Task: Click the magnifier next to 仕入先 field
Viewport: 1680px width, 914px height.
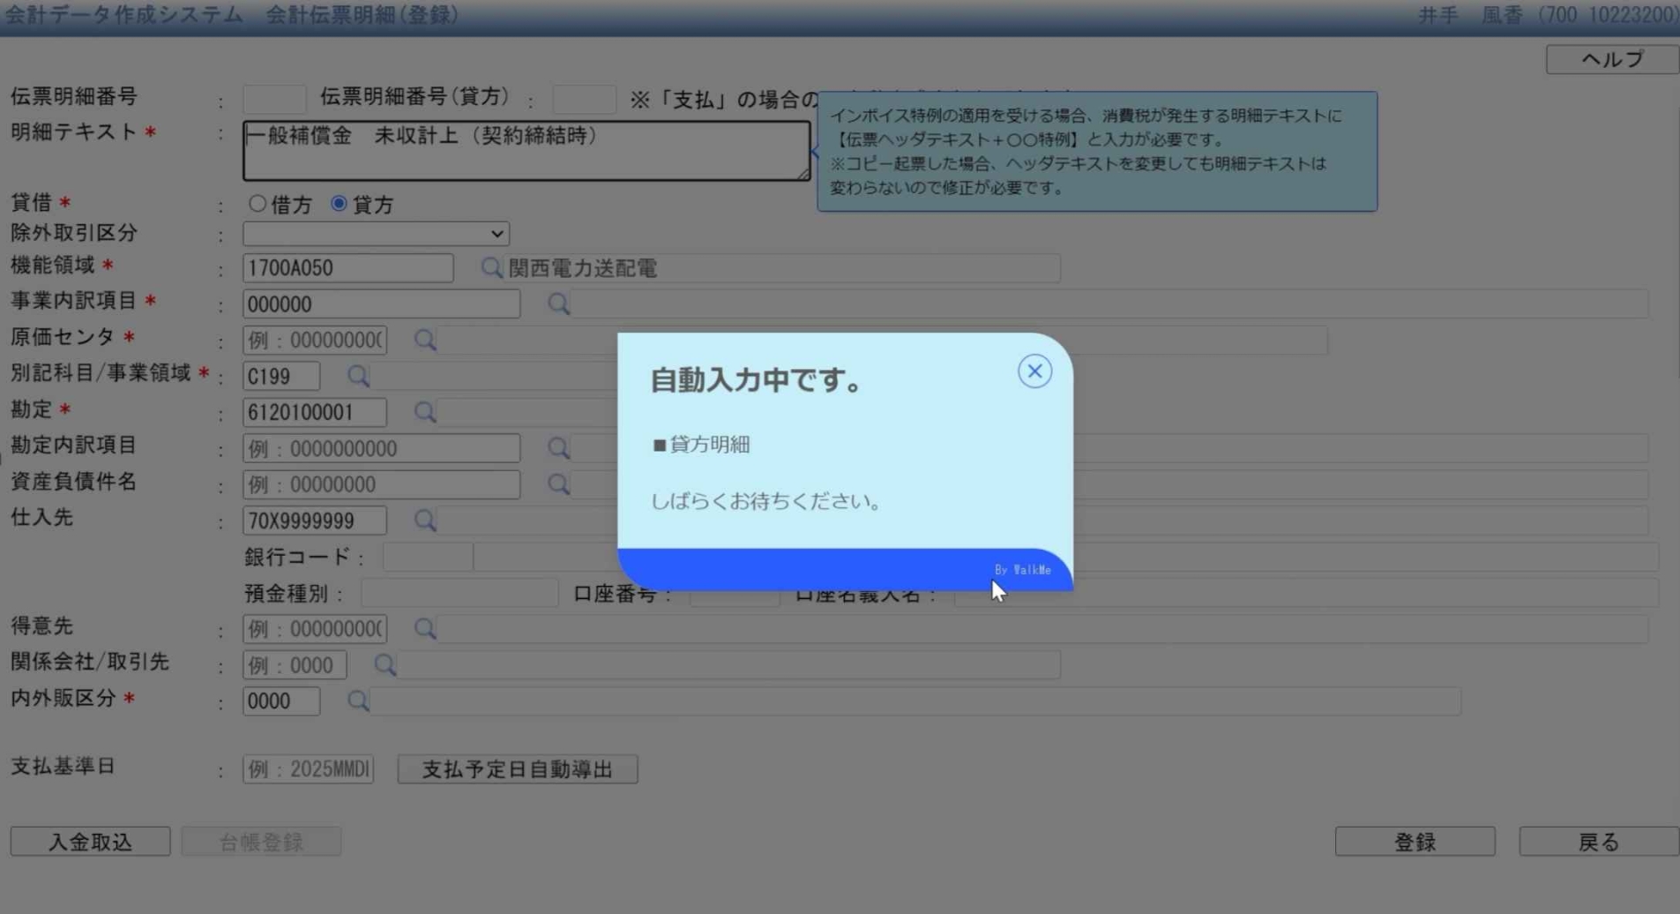Action: pos(424,521)
